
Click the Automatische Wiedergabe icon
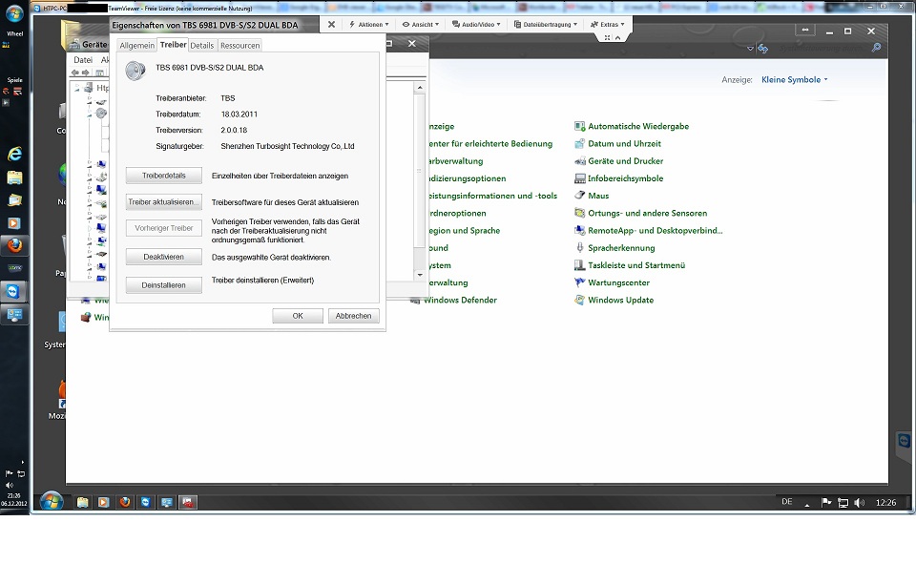[579, 126]
